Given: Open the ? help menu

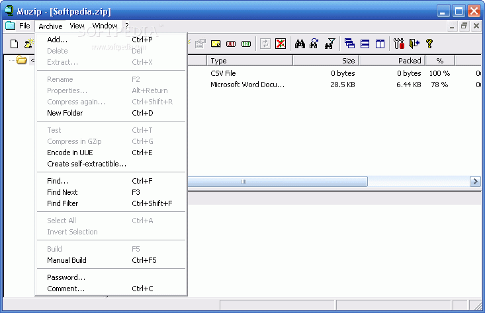Looking at the screenshot, I should [x=127, y=26].
